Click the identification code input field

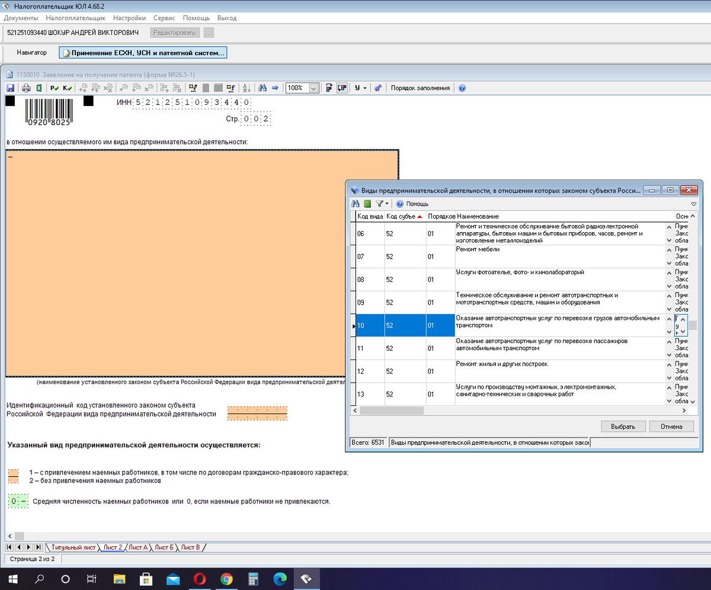(x=257, y=413)
